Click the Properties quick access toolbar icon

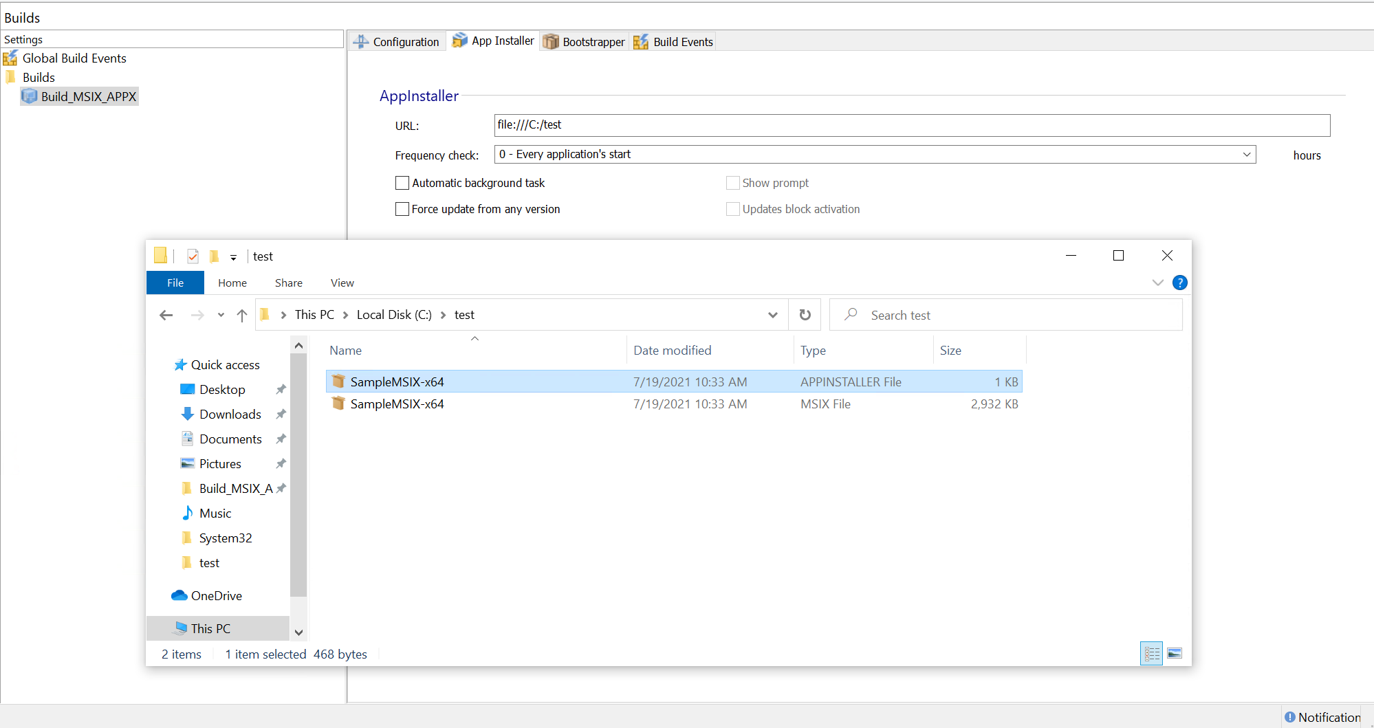(x=193, y=256)
